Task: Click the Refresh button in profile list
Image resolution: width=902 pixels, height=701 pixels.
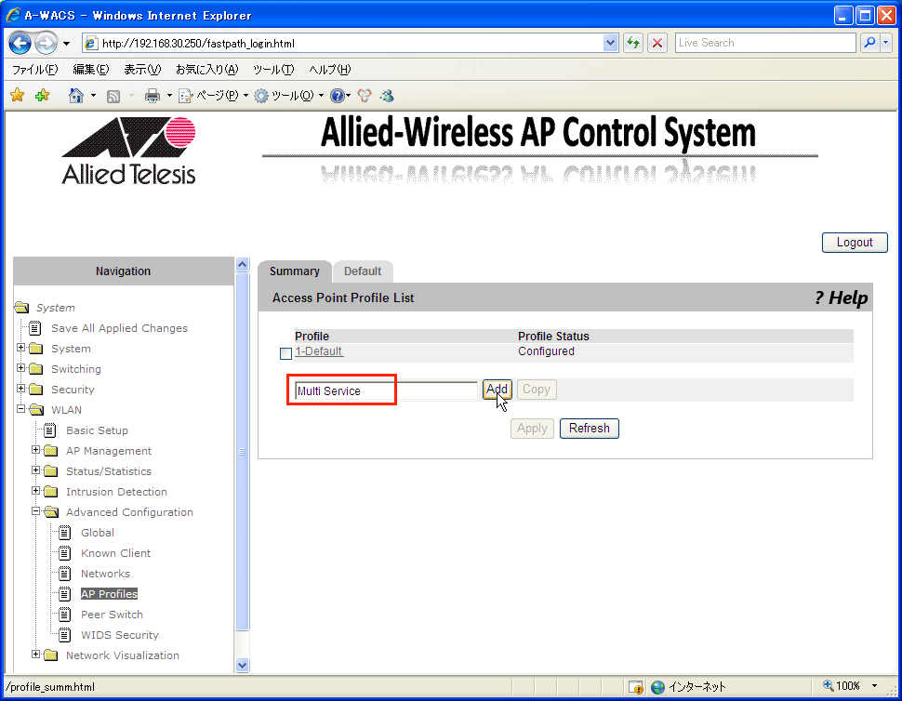Action: (589, 429)
